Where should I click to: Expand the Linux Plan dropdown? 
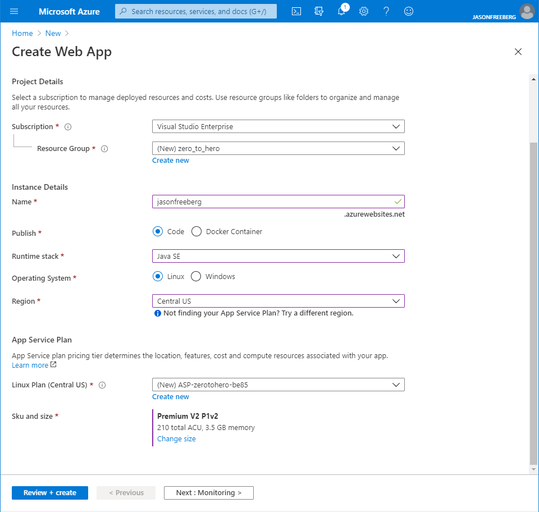point(278,385)
